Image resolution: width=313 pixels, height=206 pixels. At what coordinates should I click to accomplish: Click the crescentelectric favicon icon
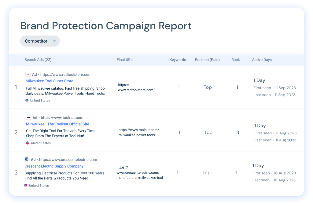27,159
